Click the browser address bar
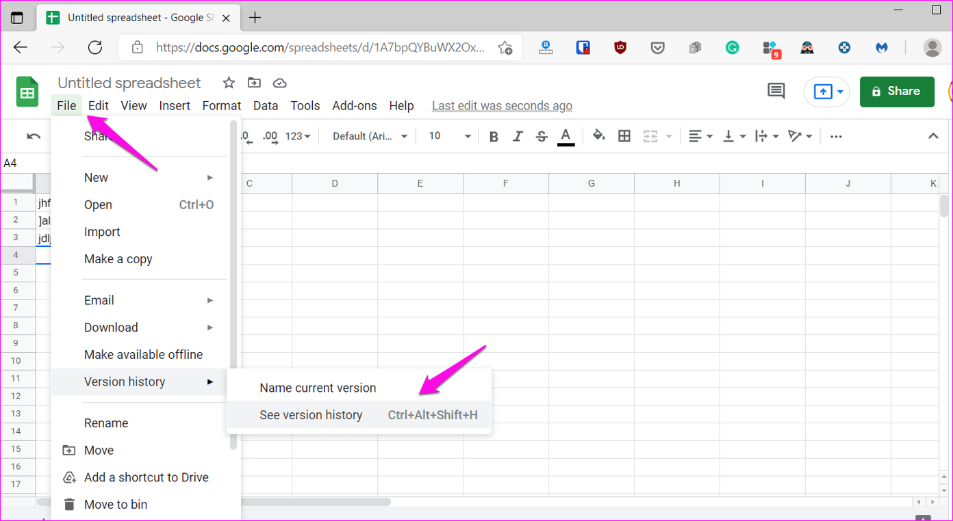Screen dimensions: 953x521 (320, 47)
